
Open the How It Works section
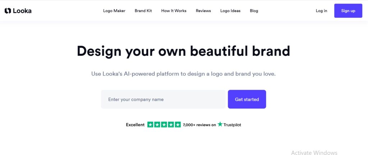coord(174,11)
